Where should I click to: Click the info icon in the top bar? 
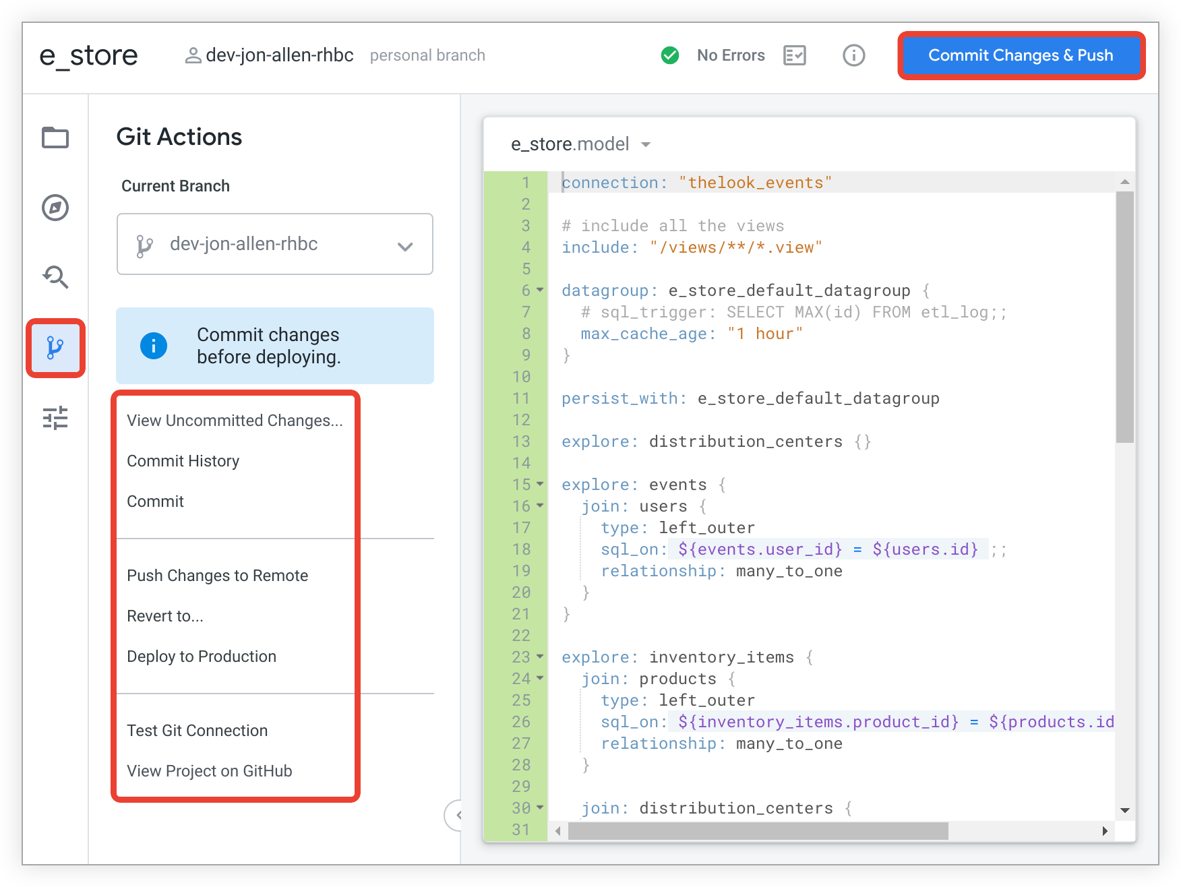point(853,55)
